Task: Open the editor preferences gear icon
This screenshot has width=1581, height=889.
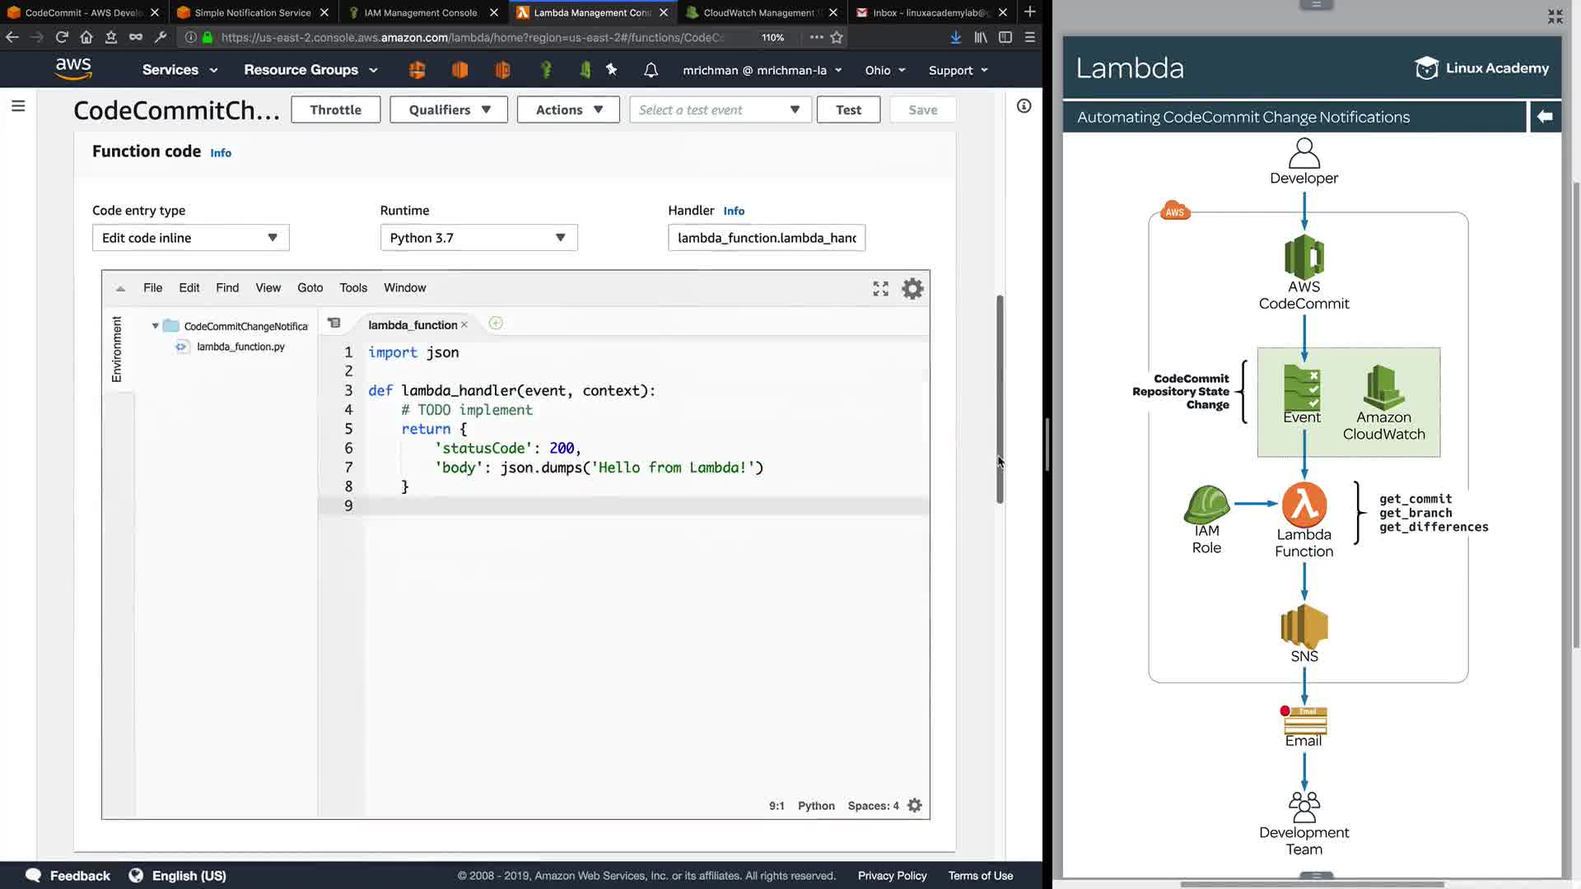Action: click(x=912, y=289)
